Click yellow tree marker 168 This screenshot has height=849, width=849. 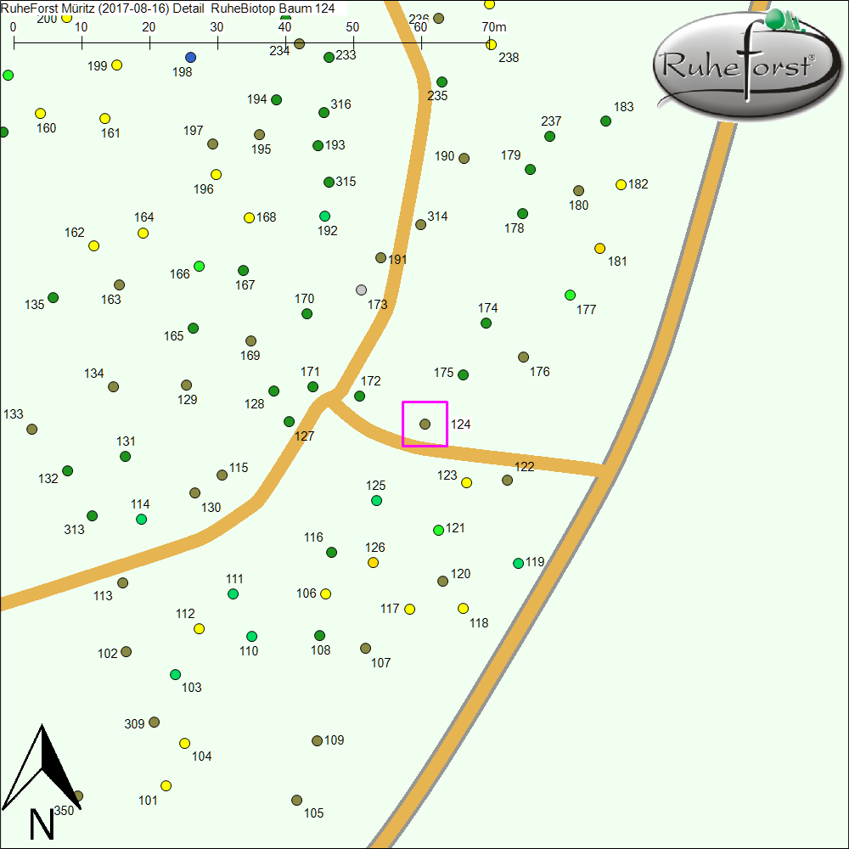(x=249, y=217)
